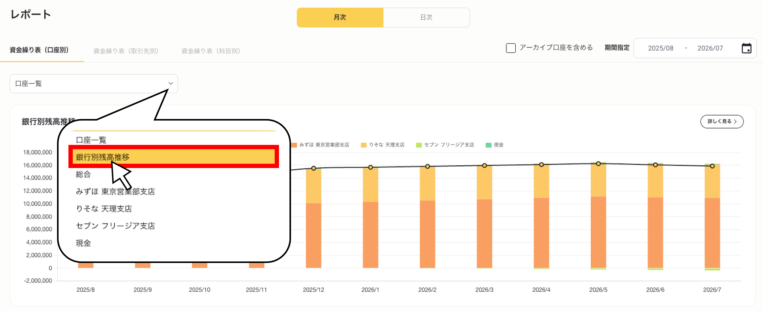This screenshot has height=312, width=763.
Task: Click the start date field 2025/08
Action: click(660, 48)
